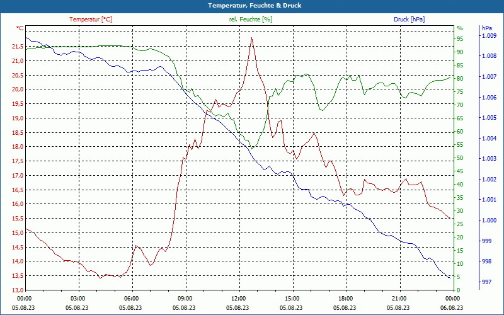
Task: Click the '06:00' time axis label
Action: coord(131,298)
